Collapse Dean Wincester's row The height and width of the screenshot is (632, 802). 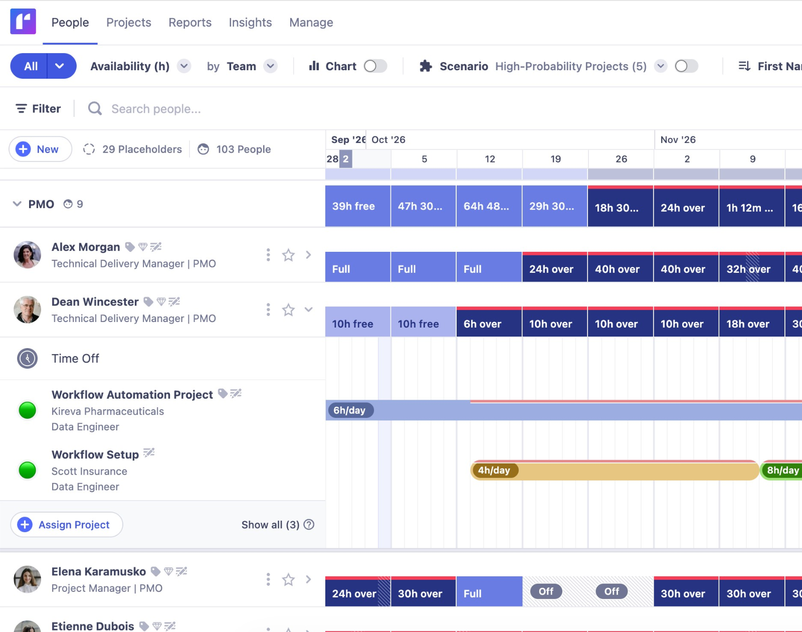coord(308,309)
